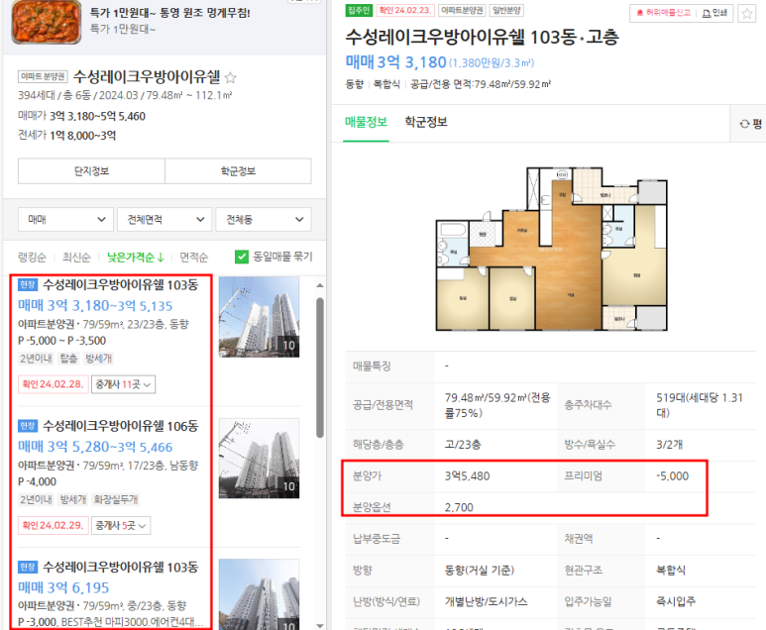This screenshot has width=766, height=630.
Task: Open the 멍게무침 ad food image
Action: click(x=47, y=22)
